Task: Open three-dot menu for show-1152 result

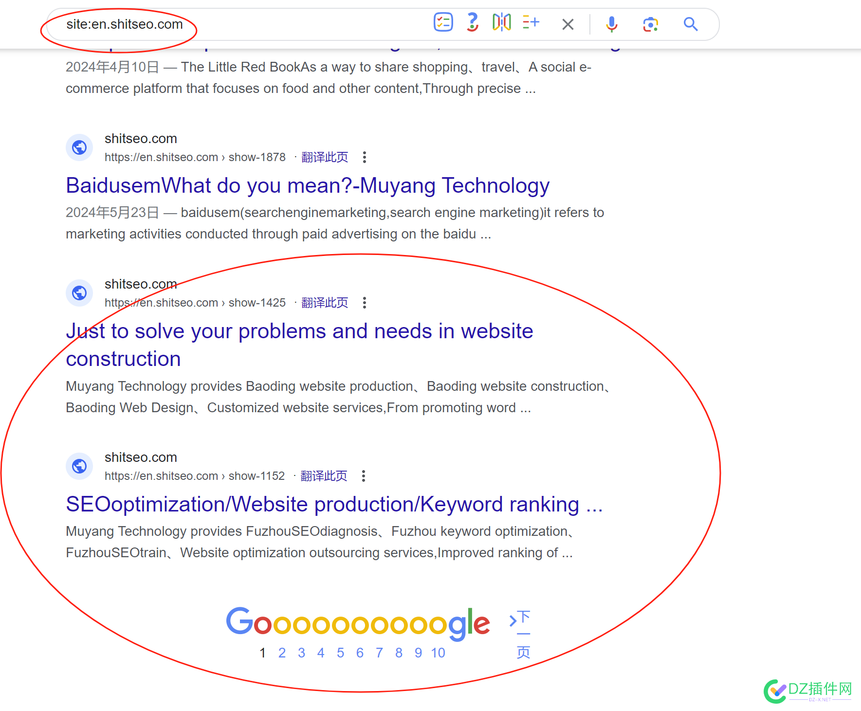Action: [x=364, y=476]
